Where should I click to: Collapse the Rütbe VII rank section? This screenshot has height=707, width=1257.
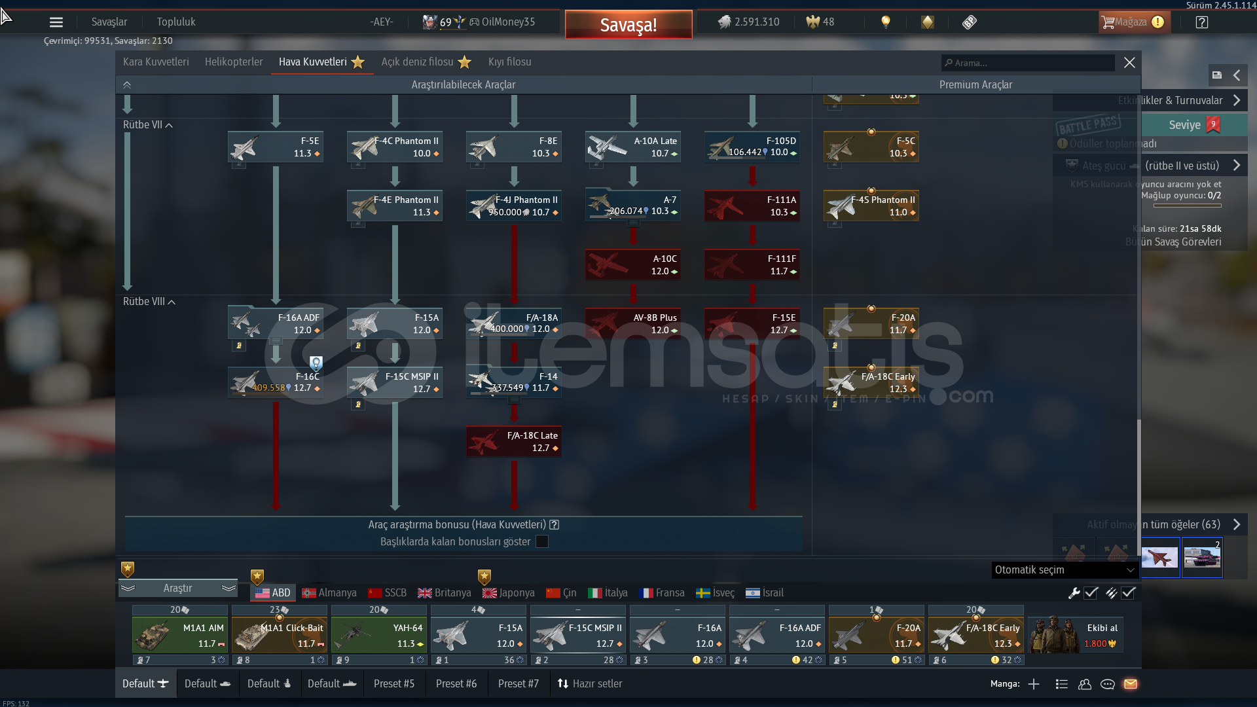pos(148,125)
